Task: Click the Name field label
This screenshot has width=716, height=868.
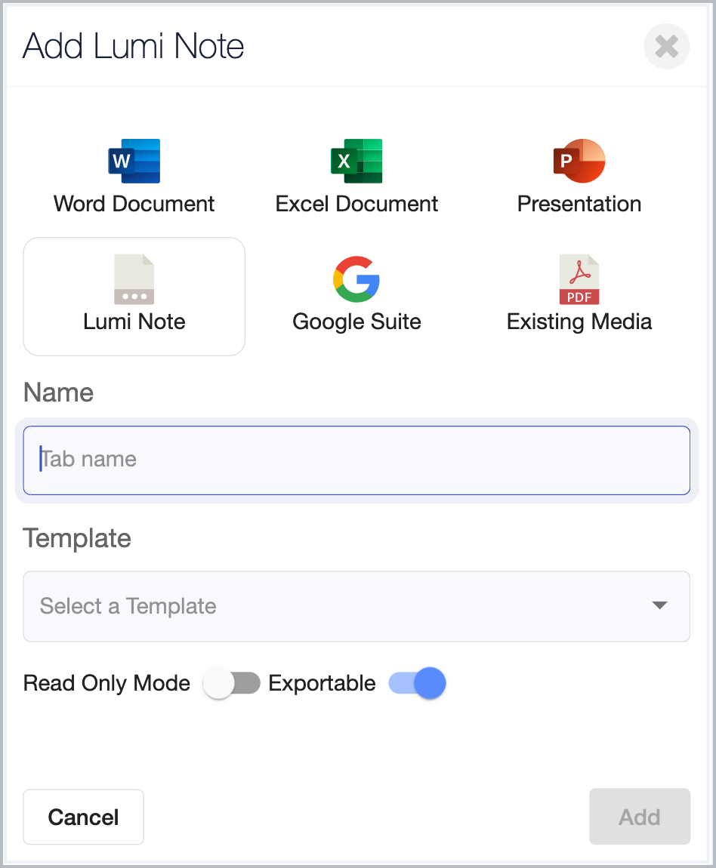Action: click(x=59, y=392)
